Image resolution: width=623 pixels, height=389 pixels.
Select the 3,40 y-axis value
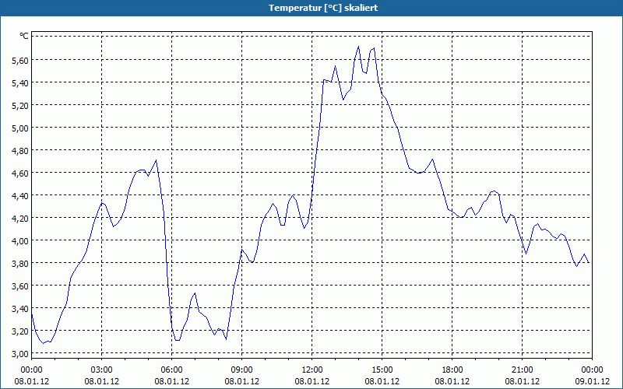click(x=20, y=308)
